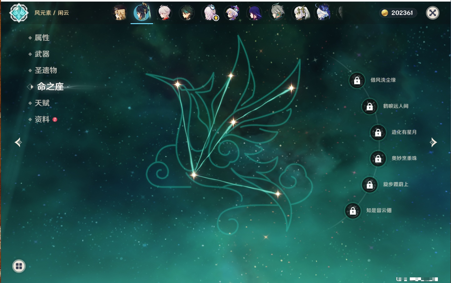Select the pale-haired avatar wearing goggles
The height and width of the screenshot is (283, 451).
[209, 13]
